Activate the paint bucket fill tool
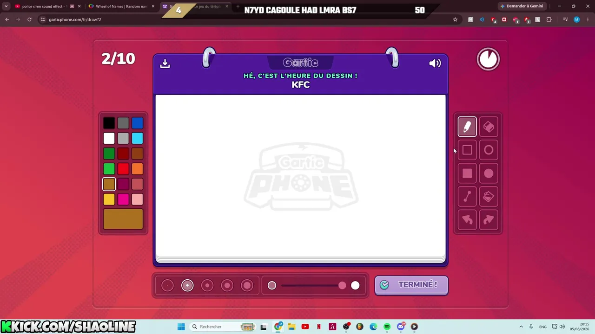 (489, 197)
